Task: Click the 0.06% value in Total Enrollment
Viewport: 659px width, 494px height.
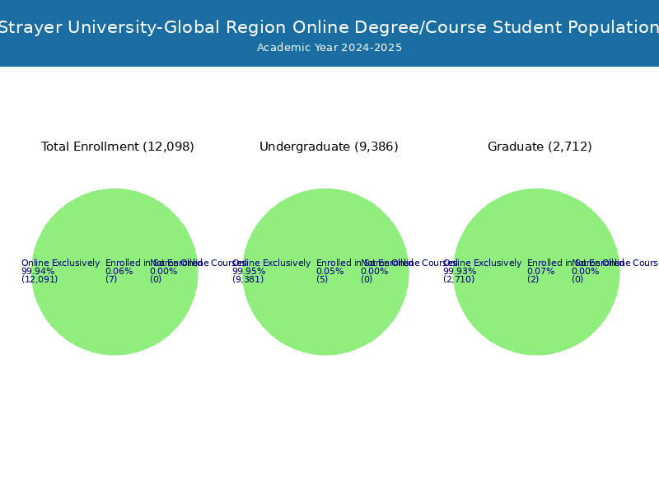Action: (x=119, y=272)
